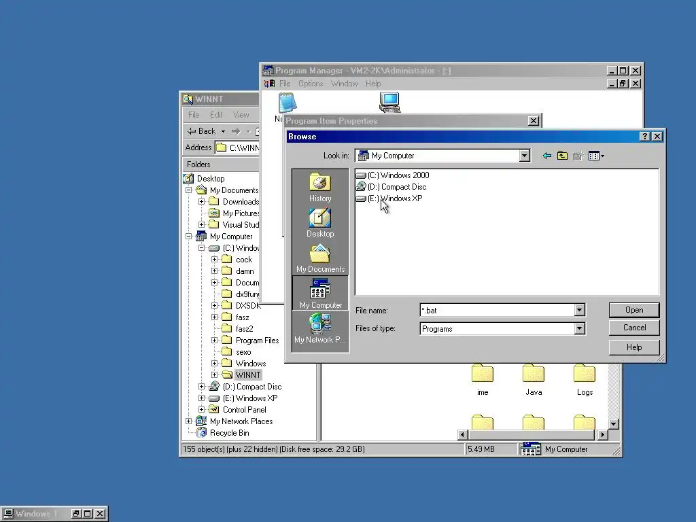Open My Documents in Browse places bar
Screen dimensions: 696x522
(x=320, y=258)
